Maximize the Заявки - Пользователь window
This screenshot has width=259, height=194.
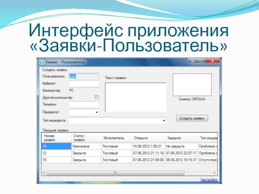pyautogui.click(x=201, y=60)
